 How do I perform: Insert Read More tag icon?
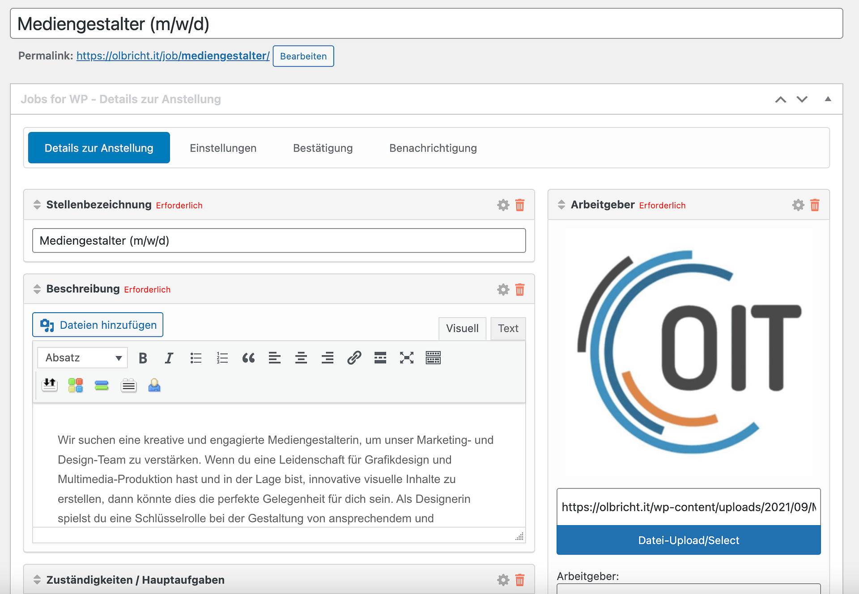pos(380,358)
